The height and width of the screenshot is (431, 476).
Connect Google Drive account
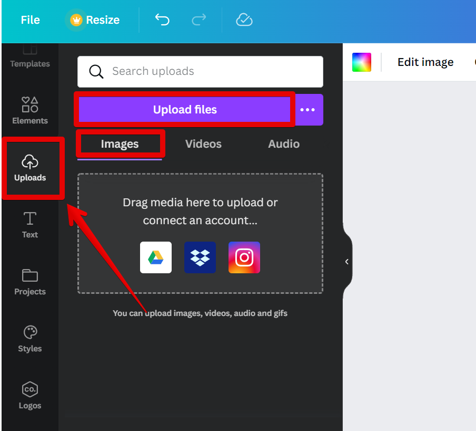coord(156,257)
